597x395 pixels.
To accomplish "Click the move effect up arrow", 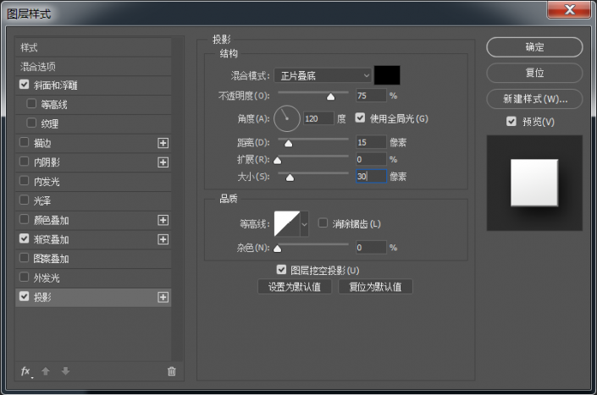I will point(46,371).
